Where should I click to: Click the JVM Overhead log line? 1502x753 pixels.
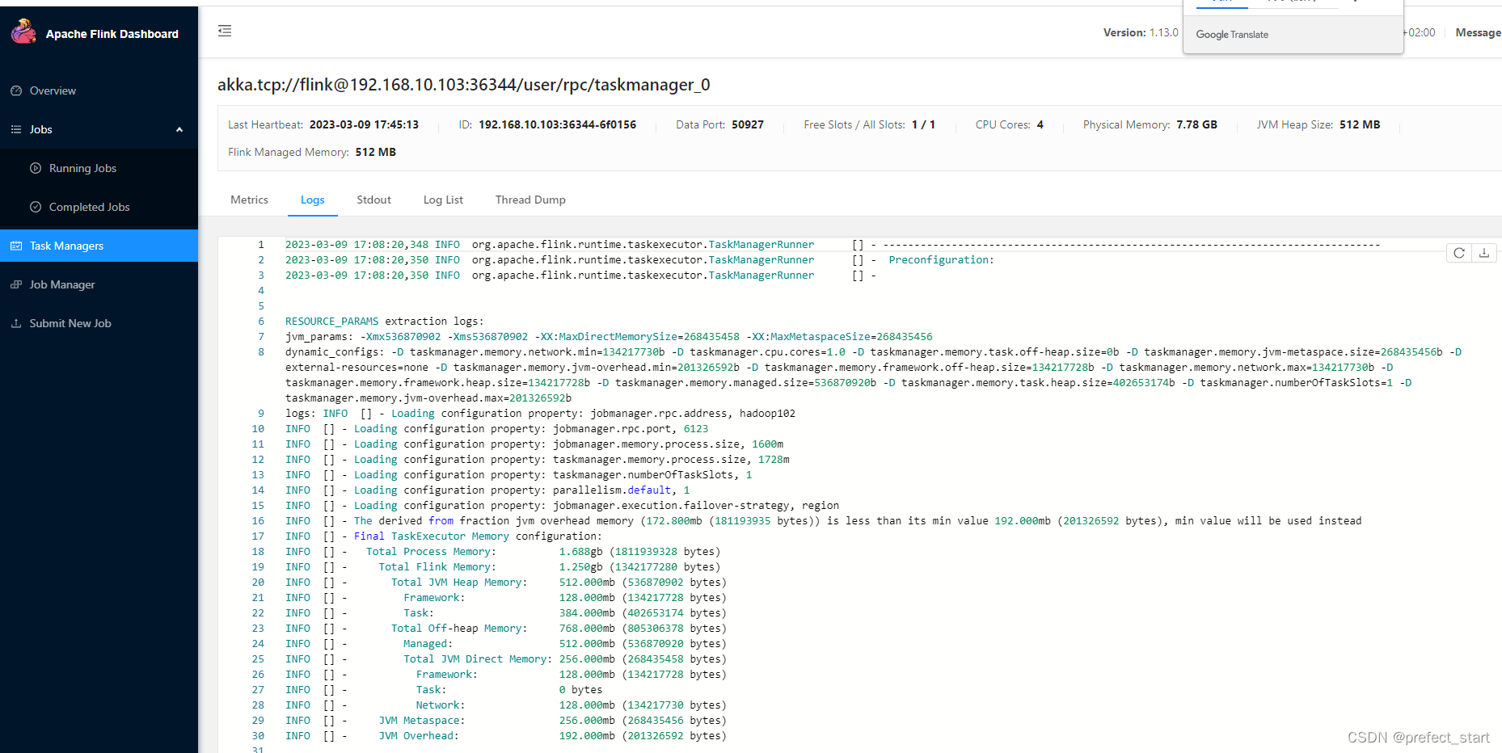click(x=506, y=736)
